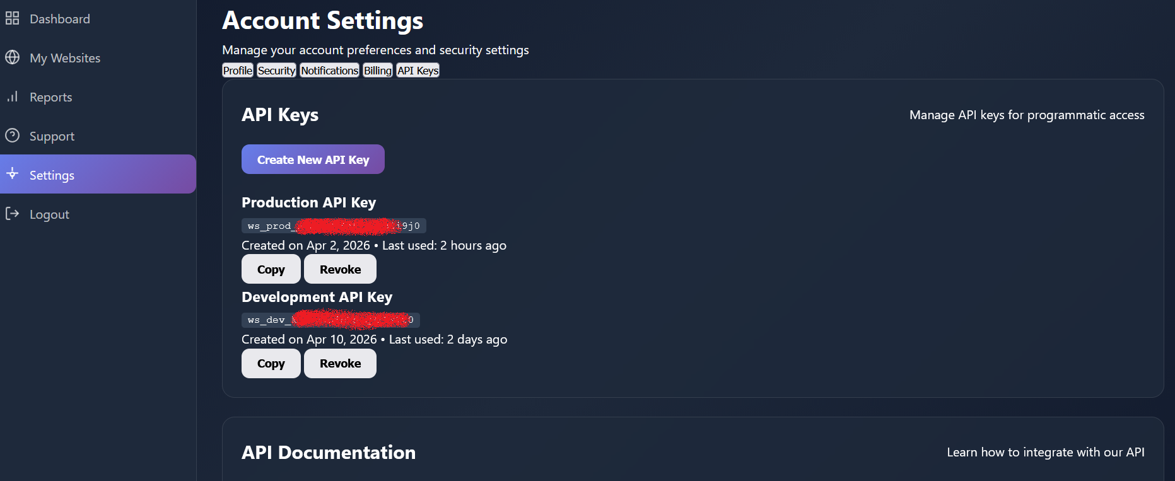Click the ws_dev key value field
Viewport: 1175px width, 481px height.
(x=330, y=320)
